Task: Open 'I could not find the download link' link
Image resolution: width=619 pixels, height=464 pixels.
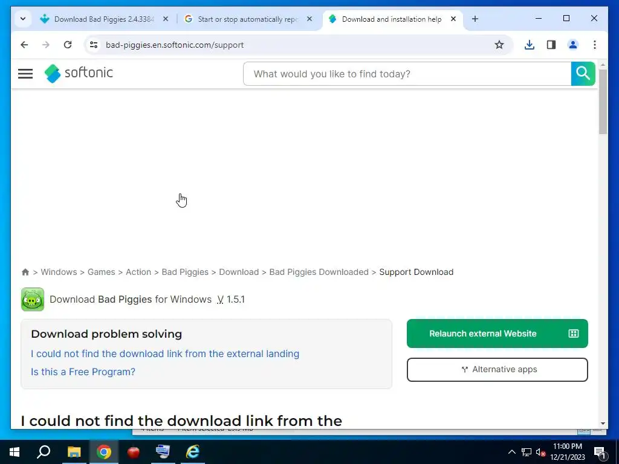Action: [x=165, y=353]
